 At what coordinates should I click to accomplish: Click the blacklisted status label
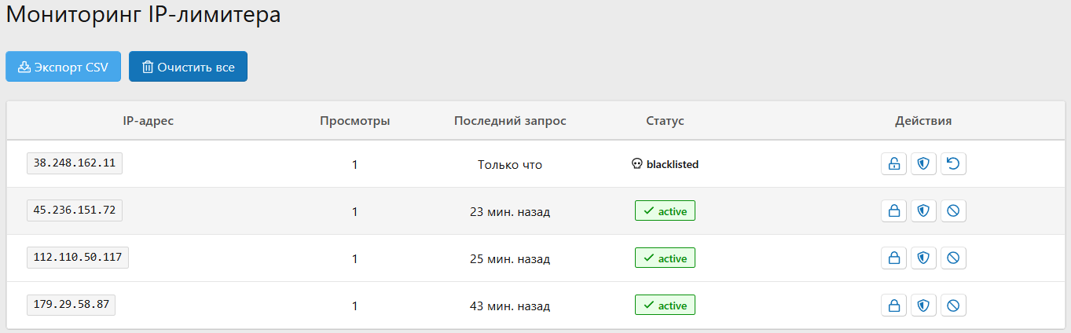click(x=665, y=165)
